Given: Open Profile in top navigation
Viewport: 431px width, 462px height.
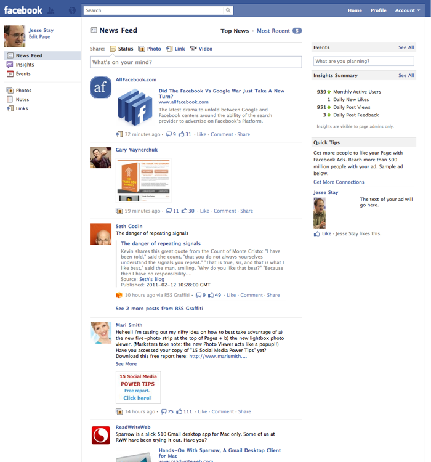Looking at the screenshot, I should [378, 10].
